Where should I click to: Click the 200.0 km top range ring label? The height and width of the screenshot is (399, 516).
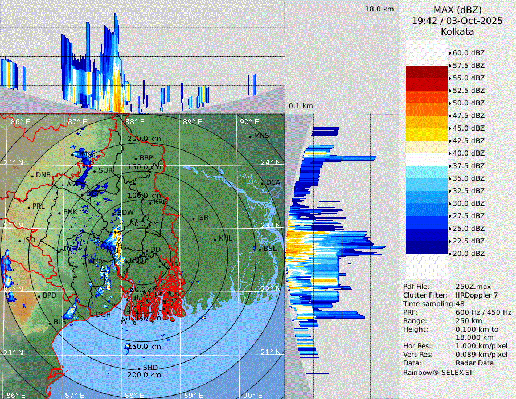click(144, 139)
